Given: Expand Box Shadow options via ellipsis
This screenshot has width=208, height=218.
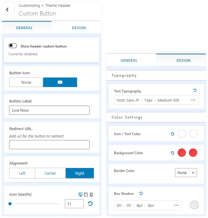Looking at the screenshot, I should coord(176,205).
